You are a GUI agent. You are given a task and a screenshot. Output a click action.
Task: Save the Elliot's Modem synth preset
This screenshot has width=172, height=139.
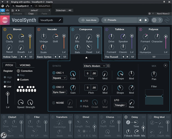108,66
